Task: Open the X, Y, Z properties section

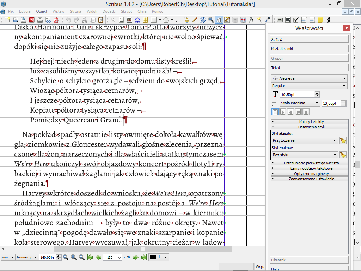Action: click(309, 39)
